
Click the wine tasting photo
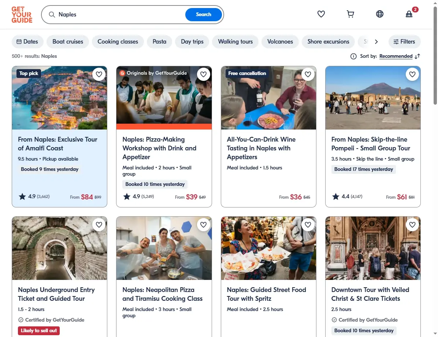coord(268,98)
